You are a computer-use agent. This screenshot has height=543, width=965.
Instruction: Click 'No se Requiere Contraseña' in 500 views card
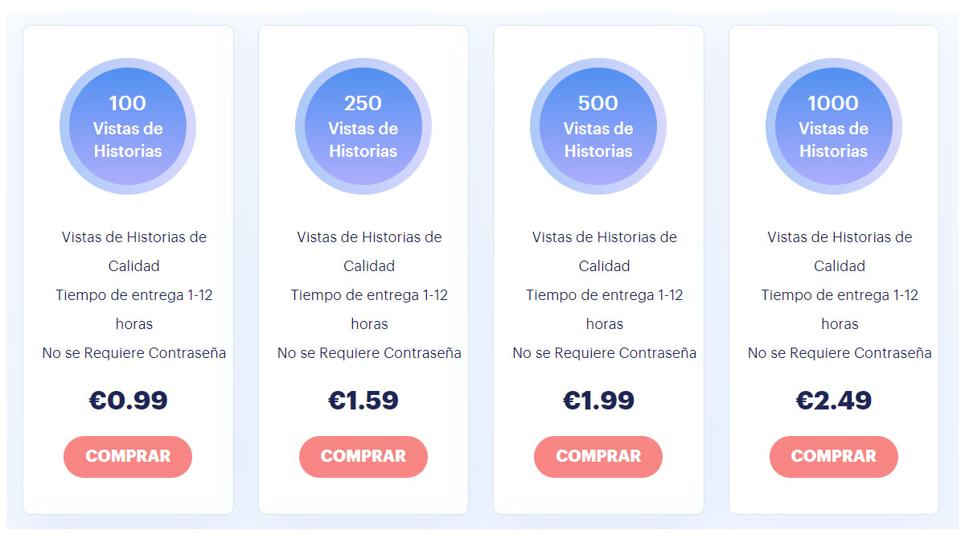click(605, 352)
